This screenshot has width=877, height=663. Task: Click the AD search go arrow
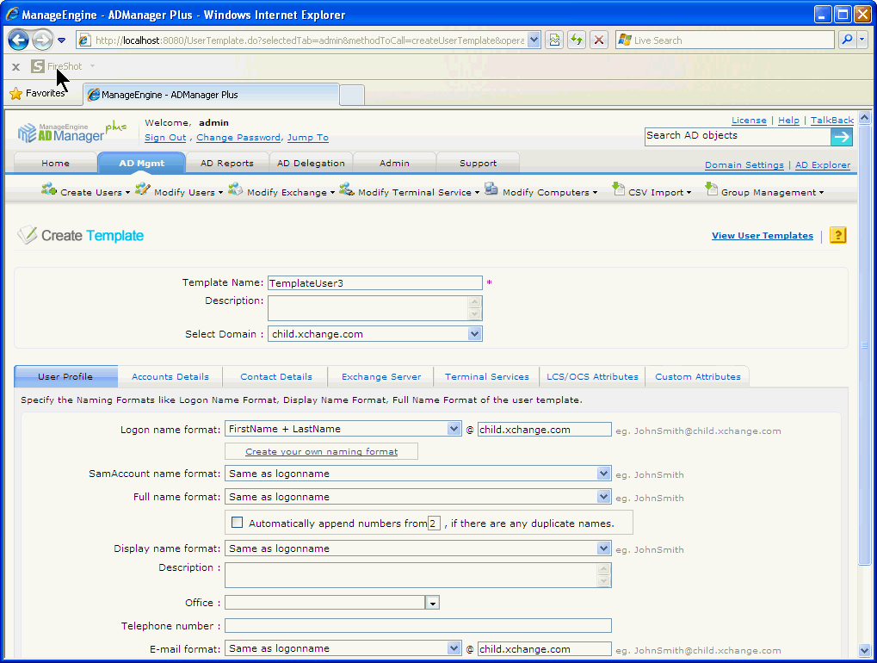coord(841,137)
